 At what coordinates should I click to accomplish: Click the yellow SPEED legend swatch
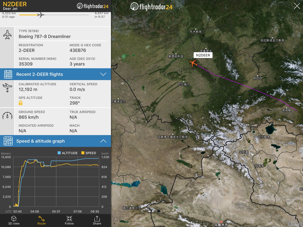(x=83, y=153)
